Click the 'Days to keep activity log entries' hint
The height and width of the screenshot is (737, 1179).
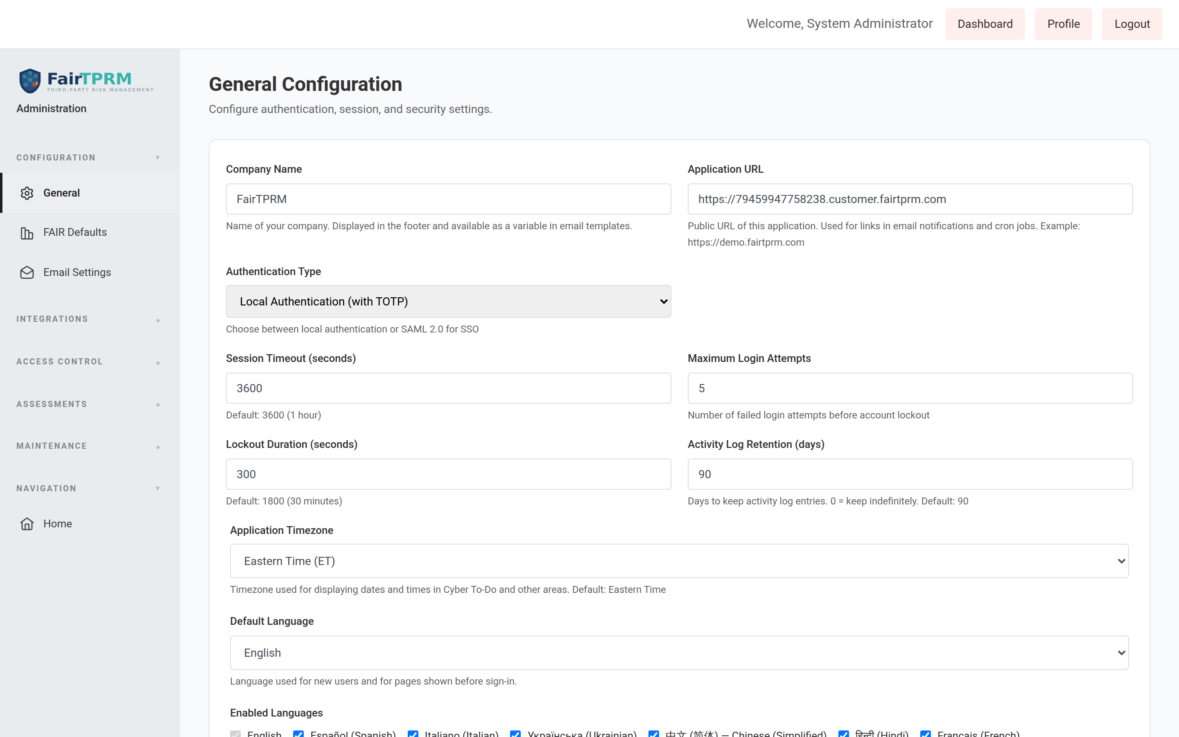tap(828, 501)
